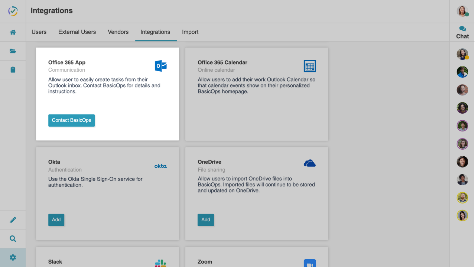
Task: Switch to the Import tab
Action: (190, 32)
